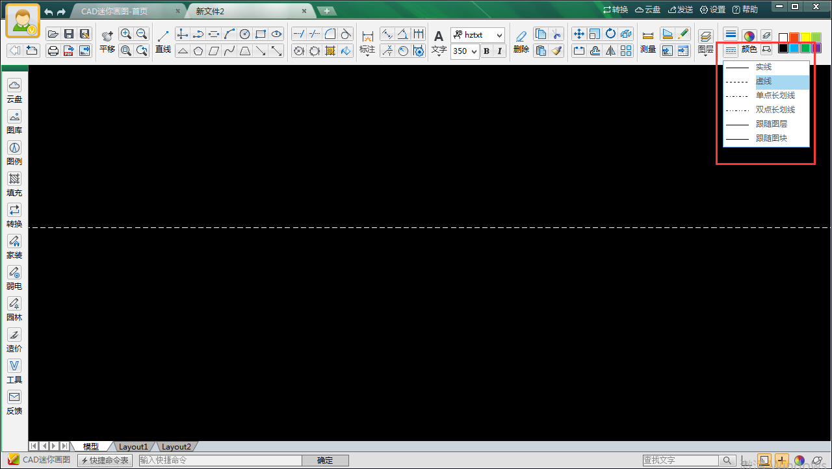Click the redo arrow
The width and height of the screenshot is (832, 469).
point(61,11)
